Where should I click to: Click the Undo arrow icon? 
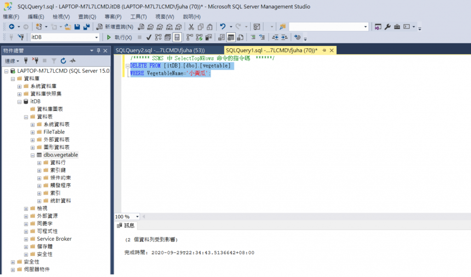223,27
